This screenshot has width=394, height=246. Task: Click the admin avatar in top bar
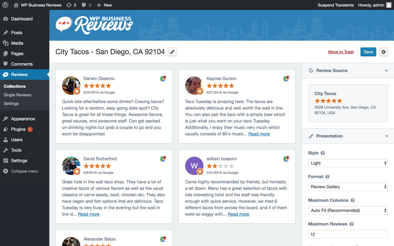[389, 5]
